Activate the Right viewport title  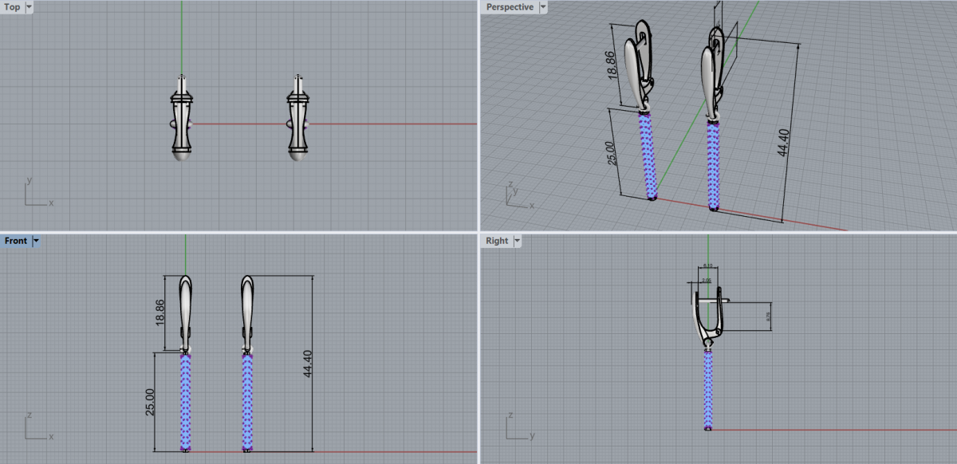click(497, 241)
